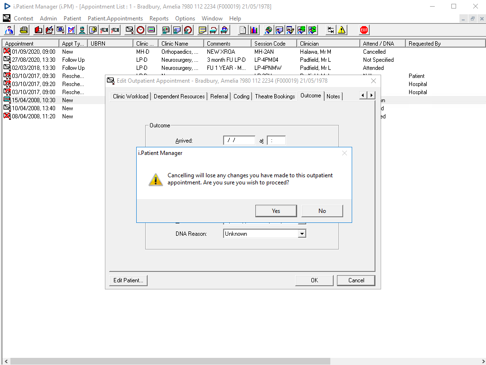Sort by the Session Code column header
Screen dimensions: 486x365
(x=274, y=44)
